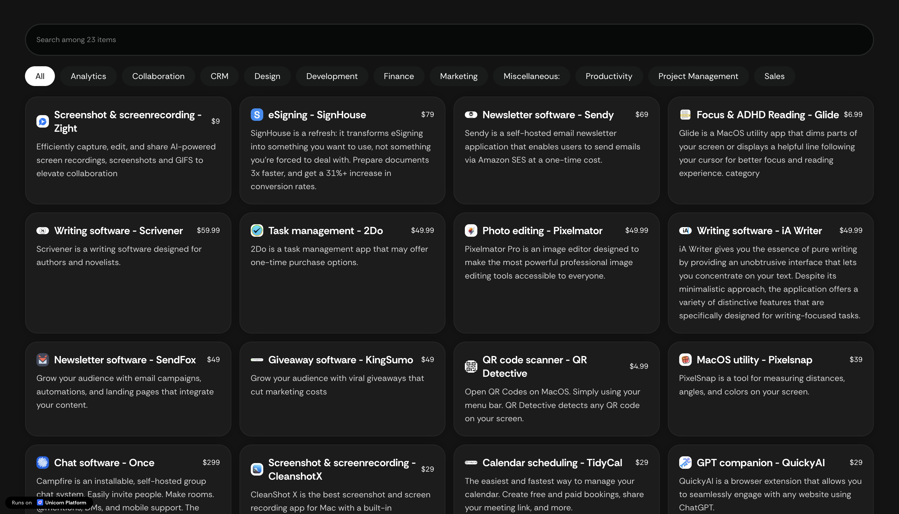The height and width of the screenshot is (514, 899).
Task: Show Project Management items
Action: 698,76
